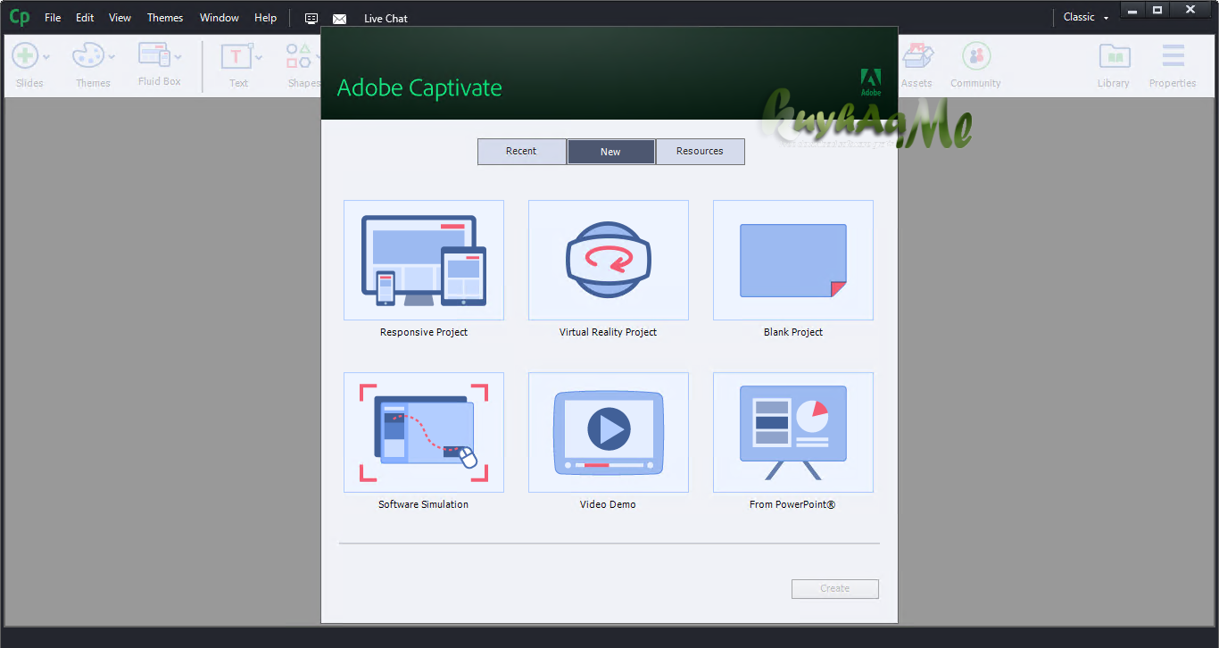The height and width of the screenshot is (648, 1219).
Task: Open the Window menu
Action: (220, 18)
